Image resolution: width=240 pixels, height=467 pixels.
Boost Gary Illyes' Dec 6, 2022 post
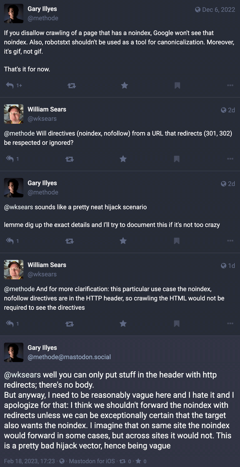pos(72,85)
